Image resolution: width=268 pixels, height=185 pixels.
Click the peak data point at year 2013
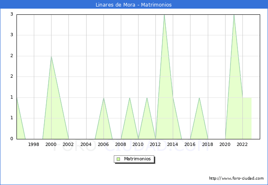coord(164,14)
